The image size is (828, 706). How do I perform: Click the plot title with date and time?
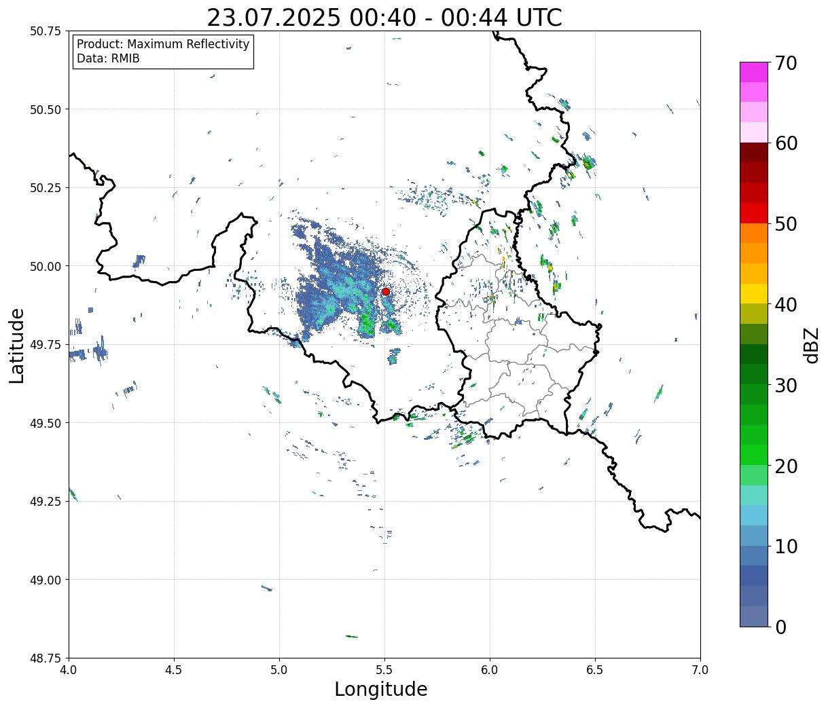(384, 17)
